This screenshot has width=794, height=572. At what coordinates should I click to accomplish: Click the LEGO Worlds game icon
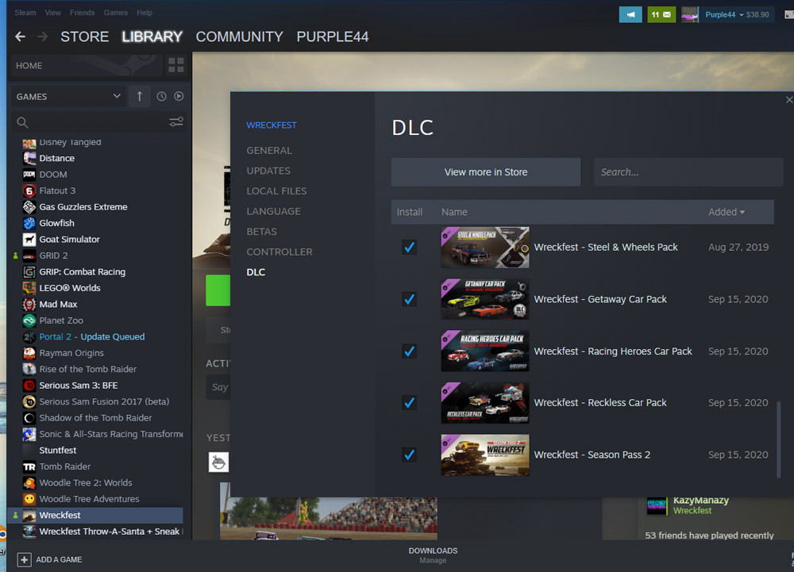tap(29, 288)
